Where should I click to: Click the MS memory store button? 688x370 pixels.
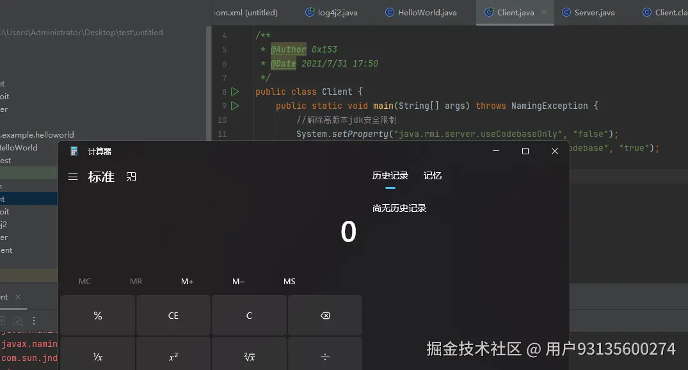pyautogui.click(x=289, y=281)
